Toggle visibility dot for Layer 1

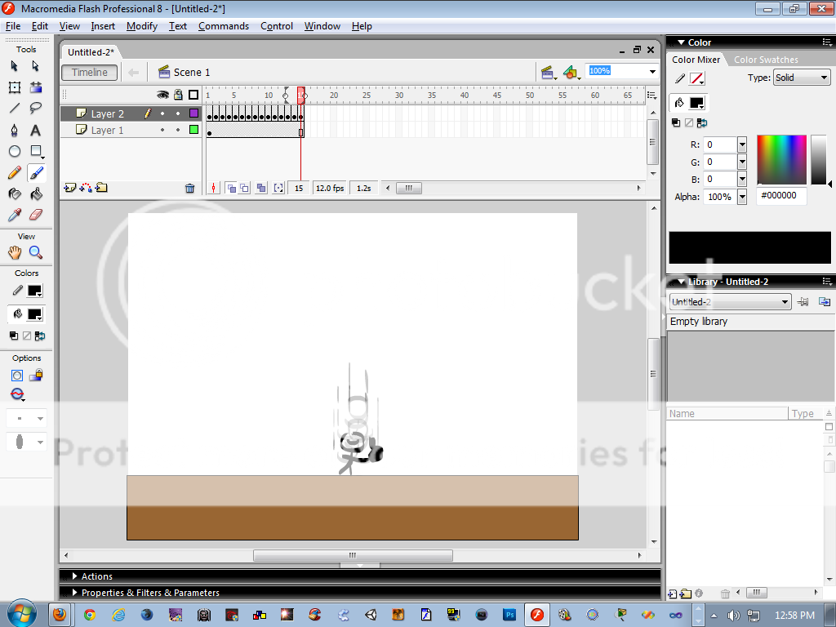[x=162, y=131]
